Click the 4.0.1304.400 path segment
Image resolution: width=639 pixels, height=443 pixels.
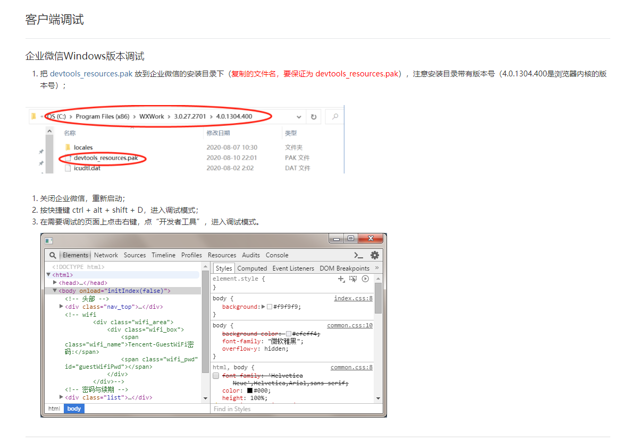pyautogui.click(x=234, y=116)
